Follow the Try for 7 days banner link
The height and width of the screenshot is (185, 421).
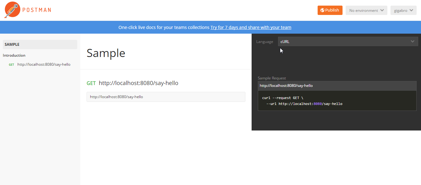[x=251, y=27]
